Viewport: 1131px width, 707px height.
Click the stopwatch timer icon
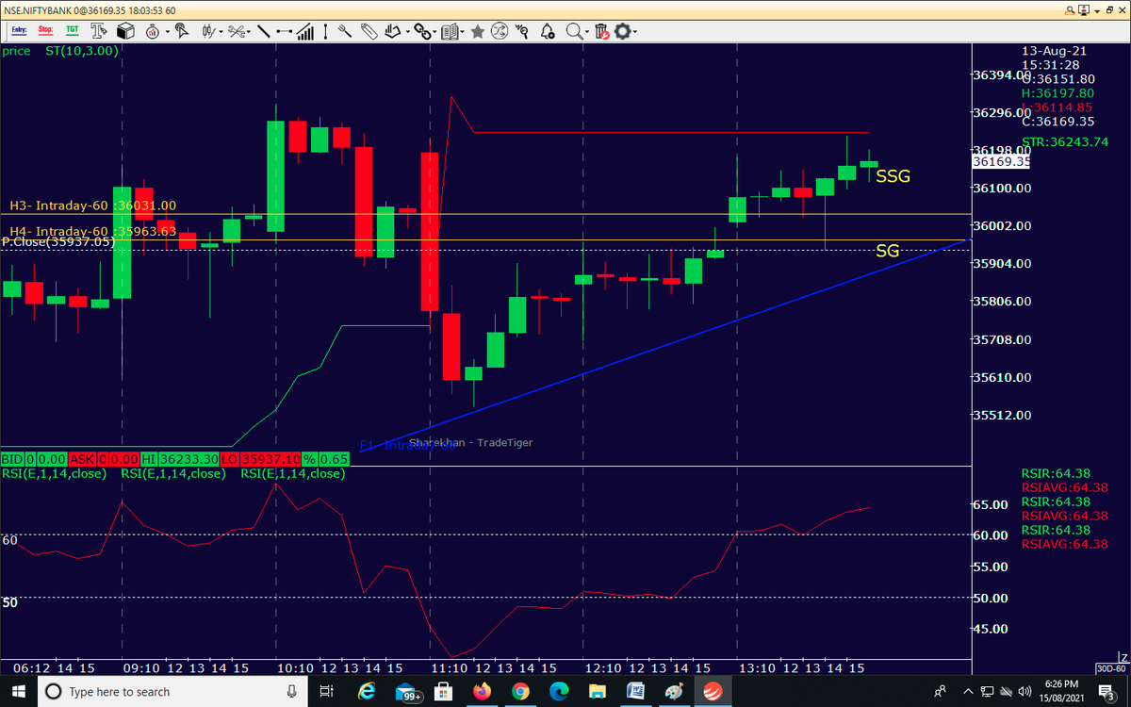[152, 31]
